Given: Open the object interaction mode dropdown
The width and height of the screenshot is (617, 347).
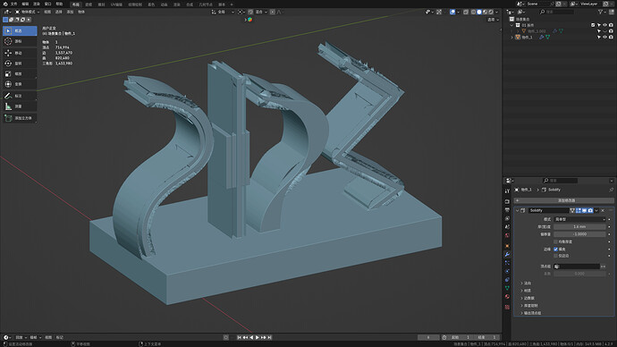Looking at the screenshot, I should point(28,12).
